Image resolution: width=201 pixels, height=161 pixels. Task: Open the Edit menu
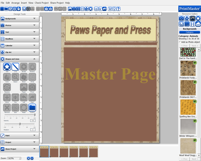click(8, 3)
